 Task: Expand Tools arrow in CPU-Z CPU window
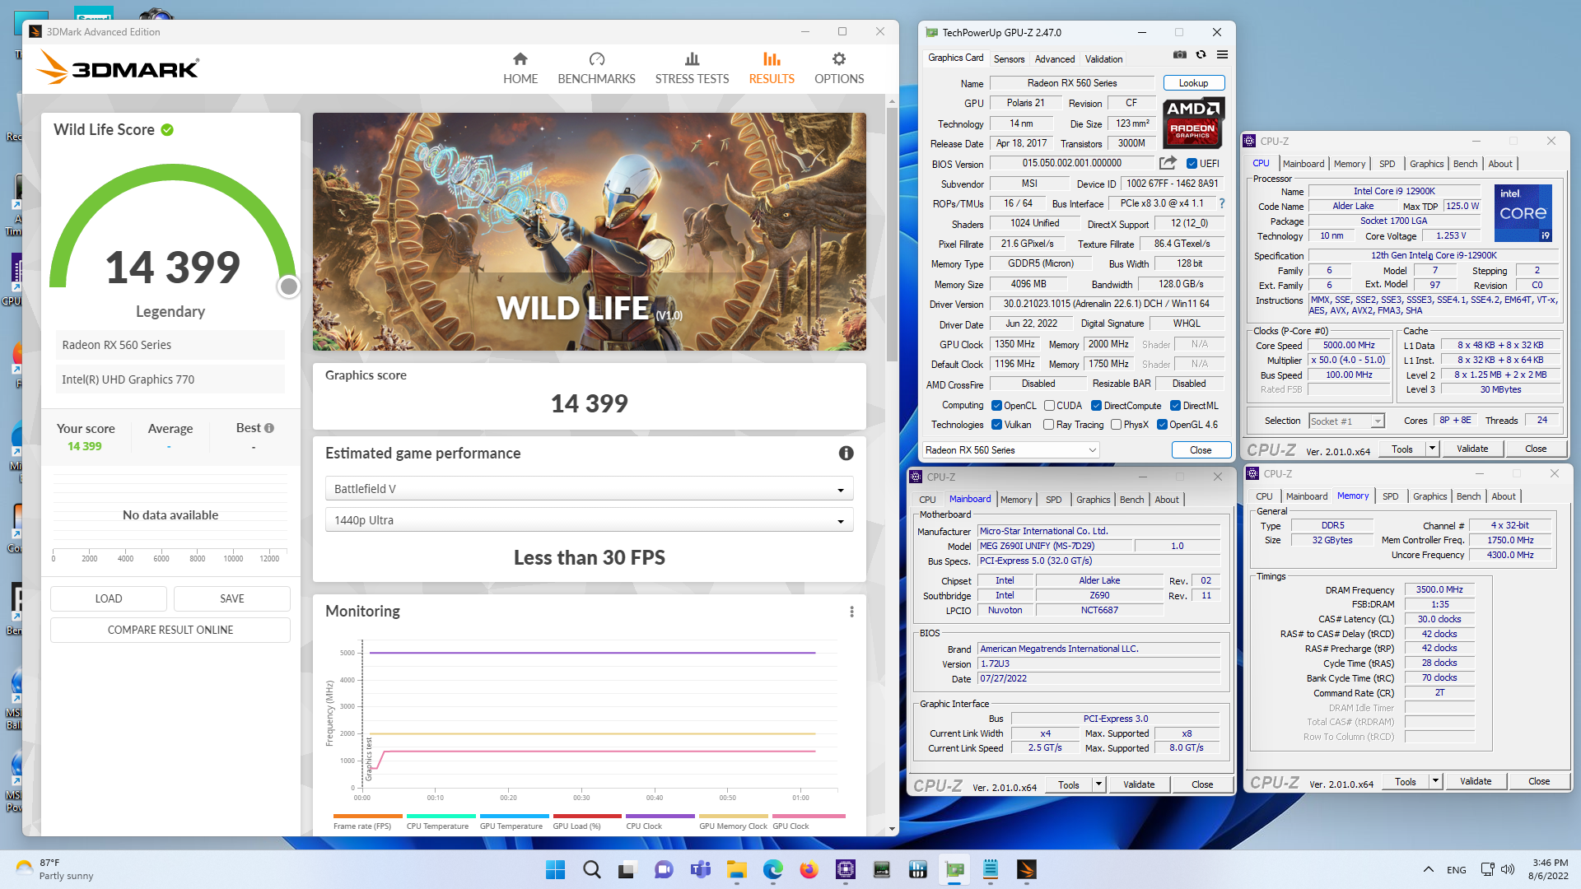(1432, 449)
